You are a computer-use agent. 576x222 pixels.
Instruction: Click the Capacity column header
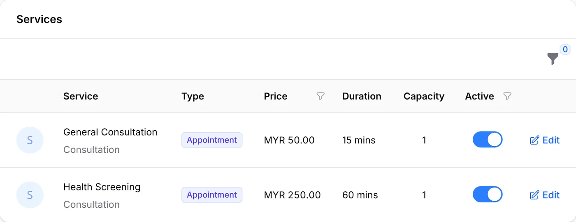(424, 96)
